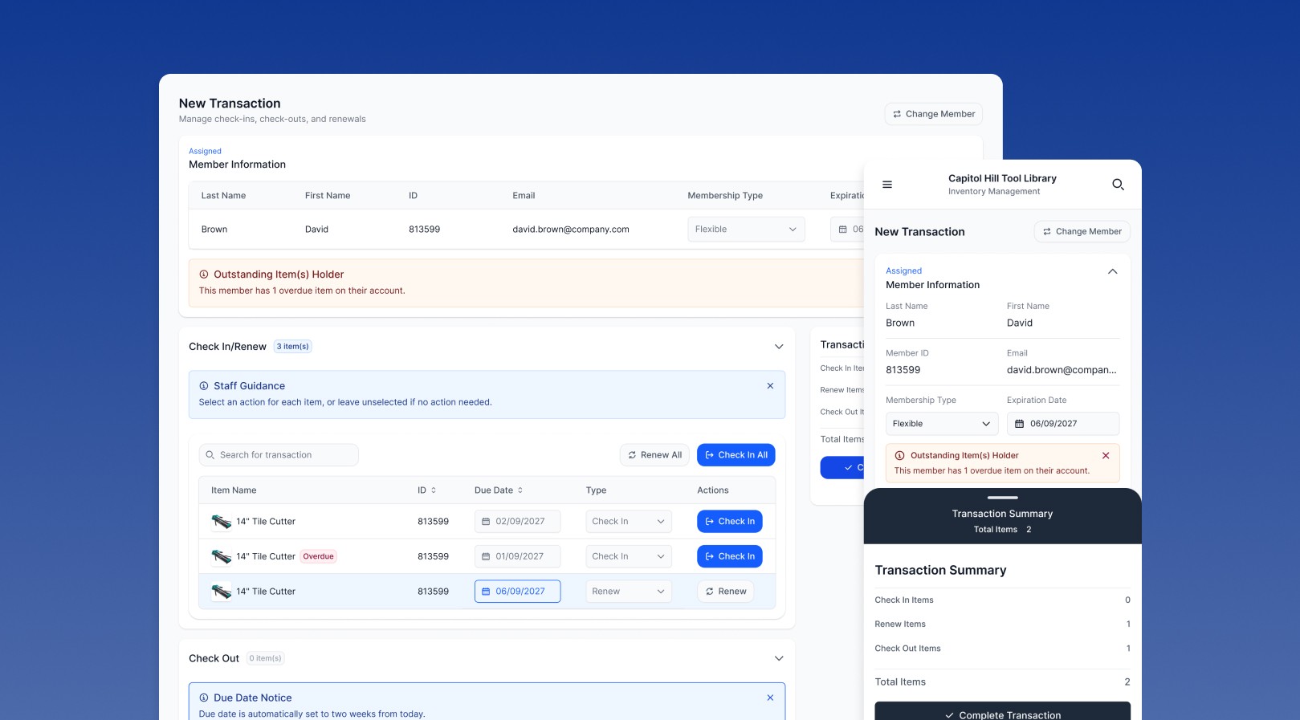This screenshot has height=720, width=1300.
Task: Click the tile cutter thumbnail in Overdue row
Action: pyautogui.click(x=221, y=556)
